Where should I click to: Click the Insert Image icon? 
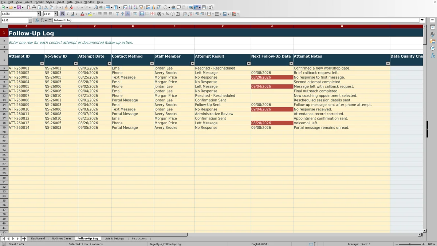148,7
